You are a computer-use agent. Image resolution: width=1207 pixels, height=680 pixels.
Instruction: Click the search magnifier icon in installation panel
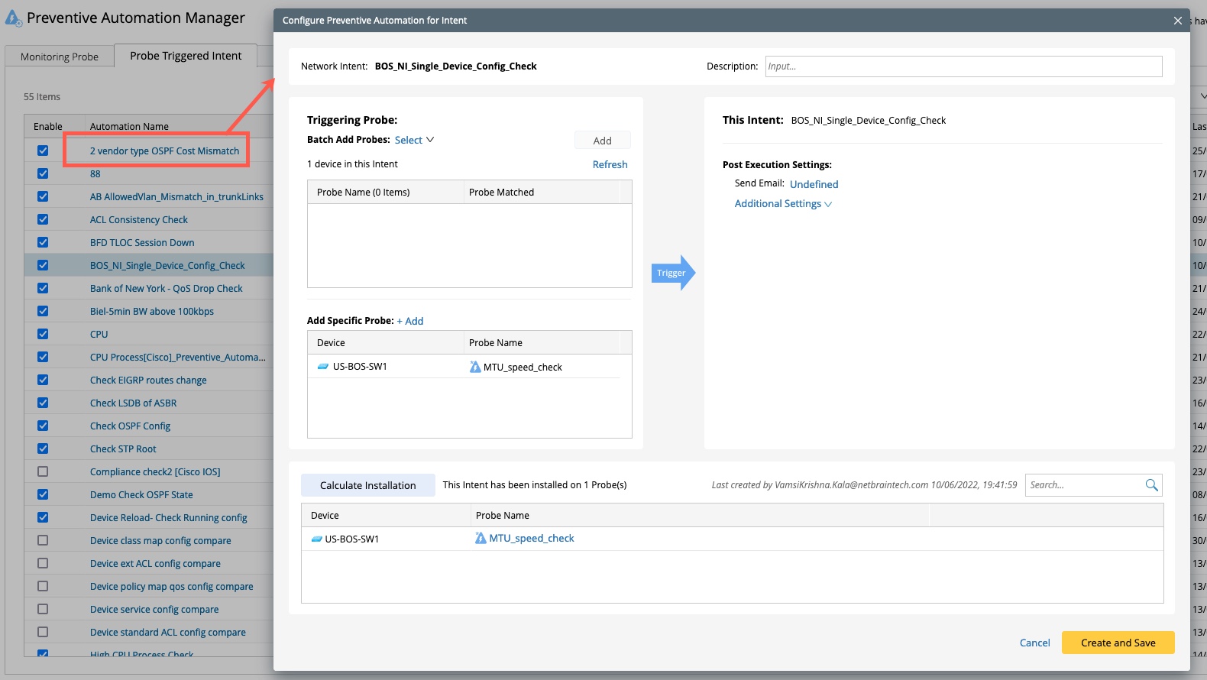click(1152, 485)
